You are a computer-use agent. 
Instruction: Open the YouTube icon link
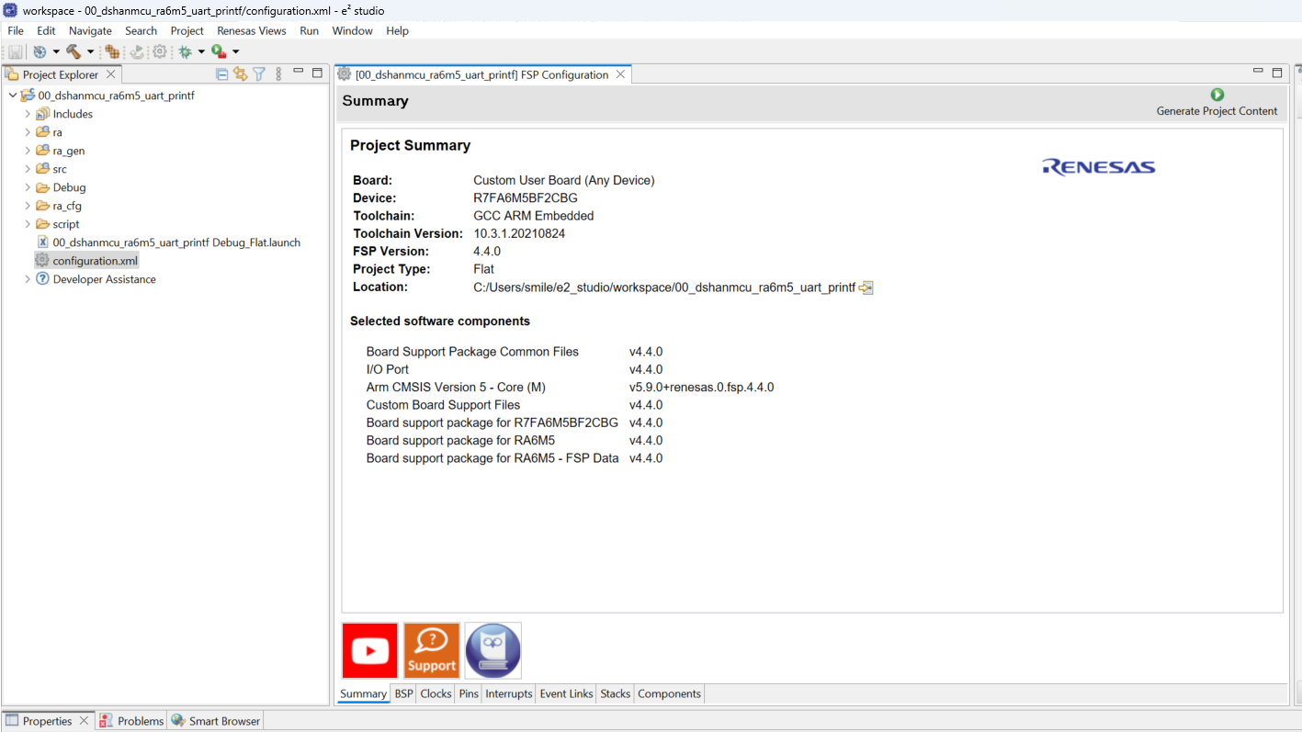tap(370, 651)
